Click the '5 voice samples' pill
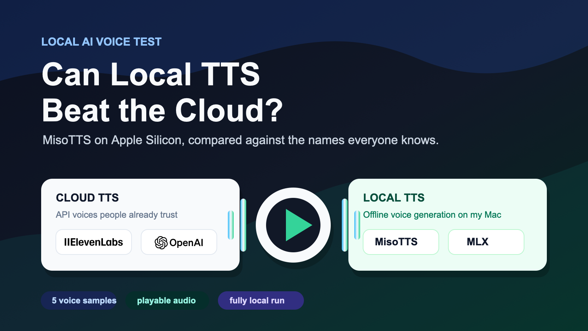 tap(79, 300)
